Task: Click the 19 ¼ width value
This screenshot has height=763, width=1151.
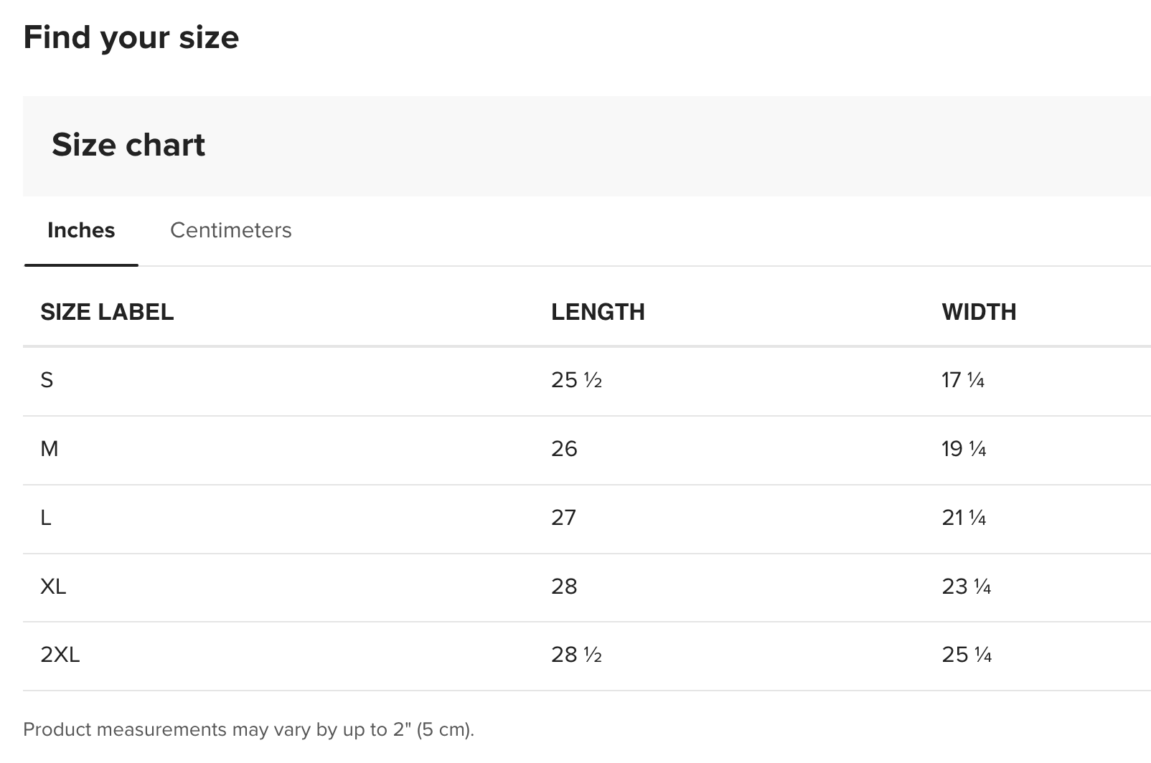Action: pos(964,449)
